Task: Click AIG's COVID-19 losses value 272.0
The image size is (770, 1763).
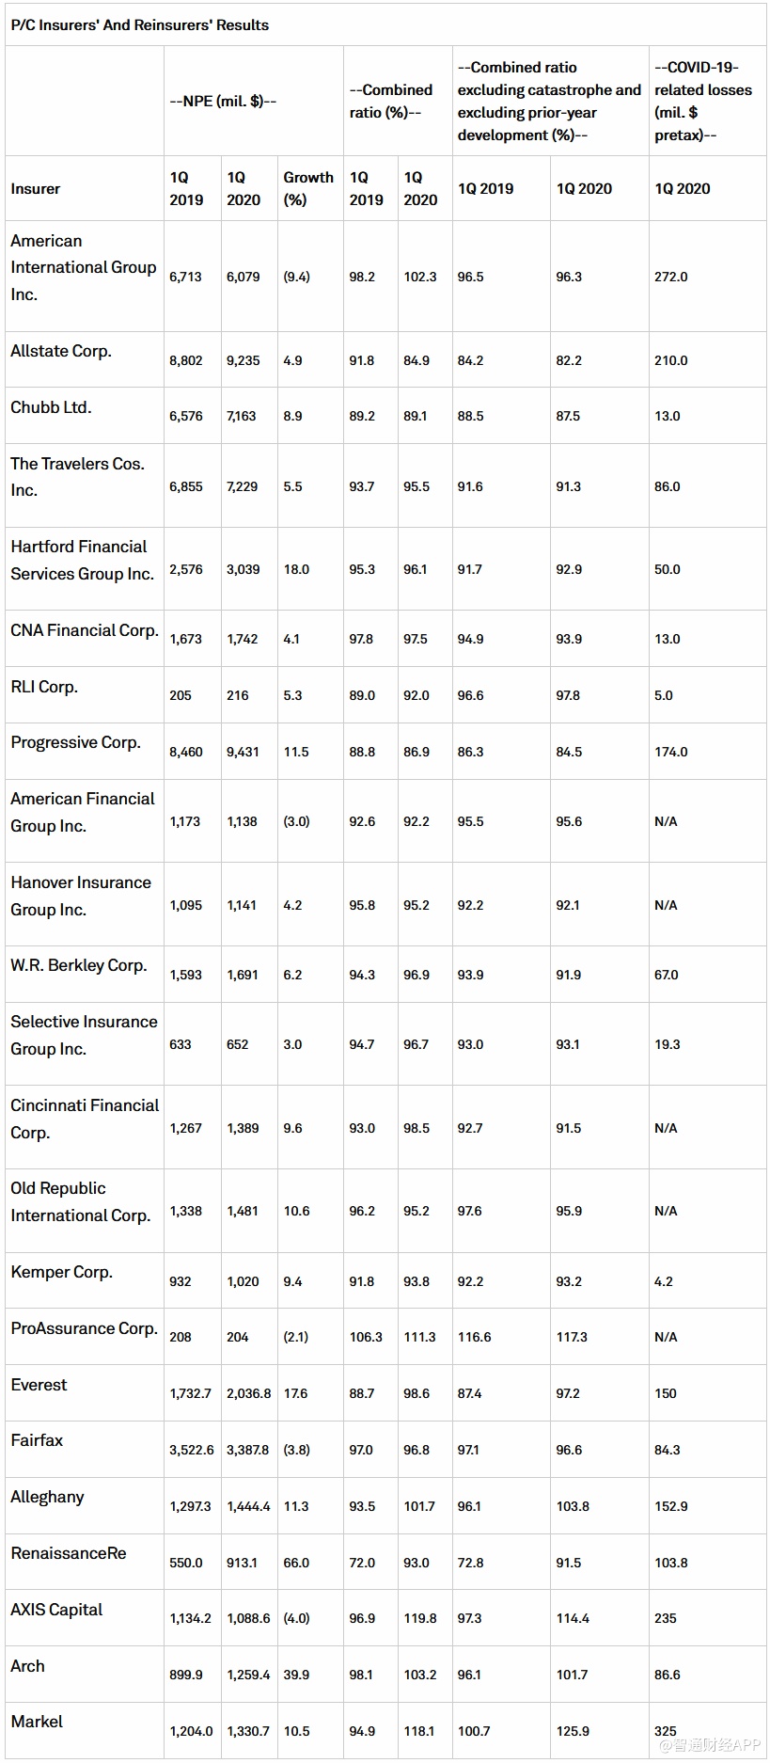Action: [x=671, y=277]
